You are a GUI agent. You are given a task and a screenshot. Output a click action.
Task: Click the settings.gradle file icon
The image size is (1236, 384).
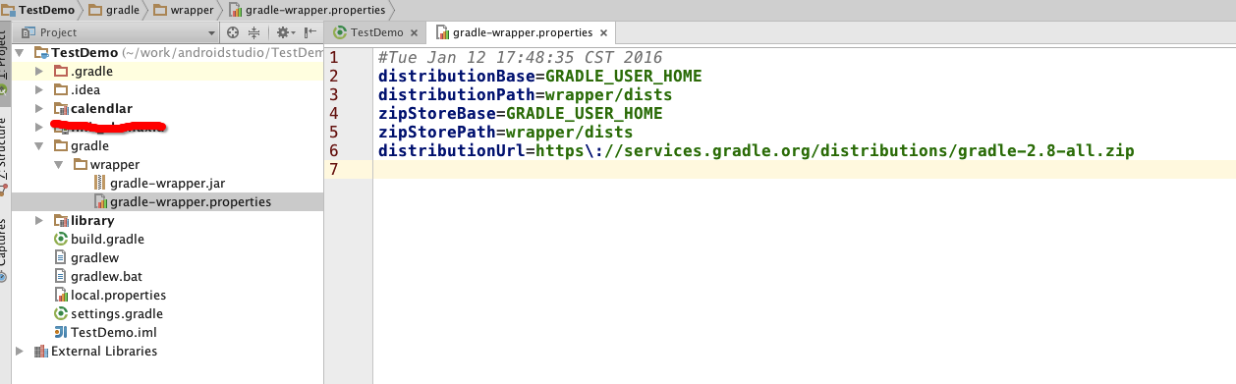[60, 313]
